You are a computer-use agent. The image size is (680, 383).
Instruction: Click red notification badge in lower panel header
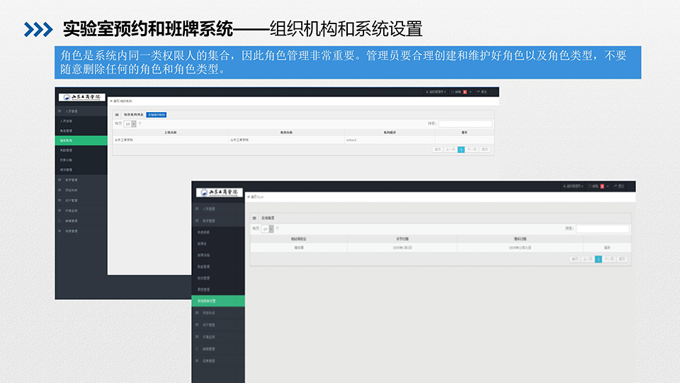[602, 186]
